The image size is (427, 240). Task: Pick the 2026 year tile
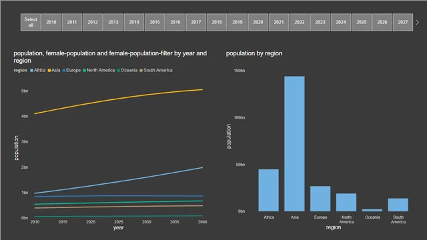click(x=382, y=22)
